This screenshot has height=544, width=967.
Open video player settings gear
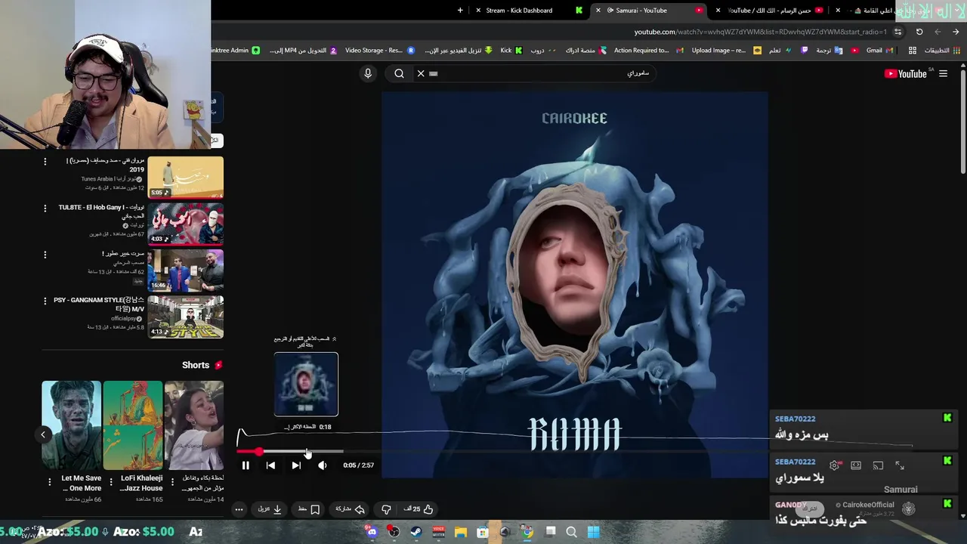tap(834, 465)
